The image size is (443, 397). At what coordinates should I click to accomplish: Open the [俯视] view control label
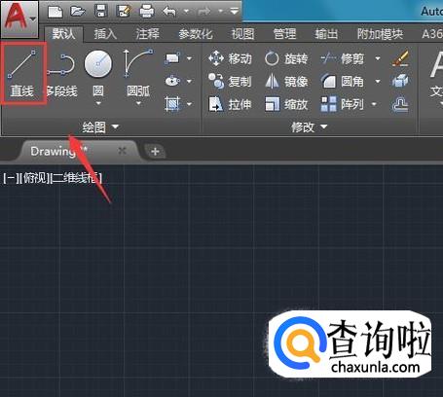tap(34, 178)
